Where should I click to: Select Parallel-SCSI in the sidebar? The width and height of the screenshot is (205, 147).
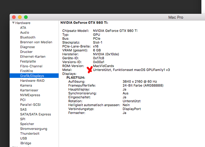(30, 105)
